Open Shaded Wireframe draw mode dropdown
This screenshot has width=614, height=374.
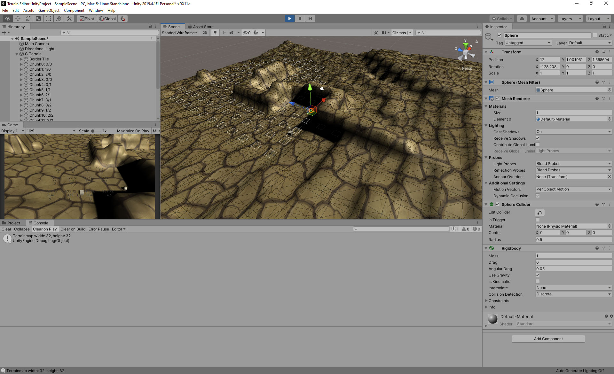coord(180,33)
